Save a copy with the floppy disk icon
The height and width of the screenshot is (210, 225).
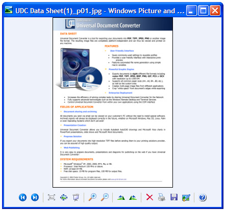click(x=174, y=197)
